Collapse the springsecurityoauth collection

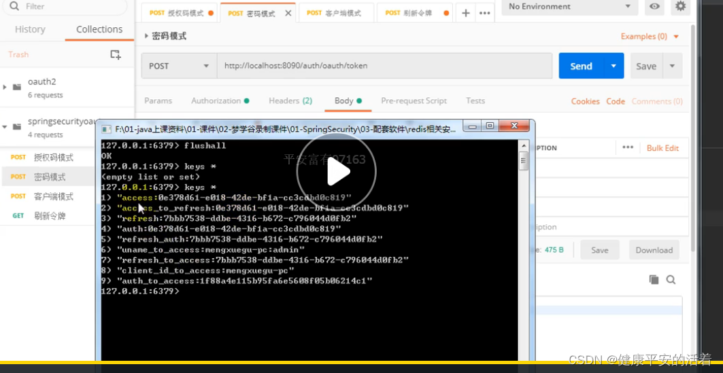5,126
